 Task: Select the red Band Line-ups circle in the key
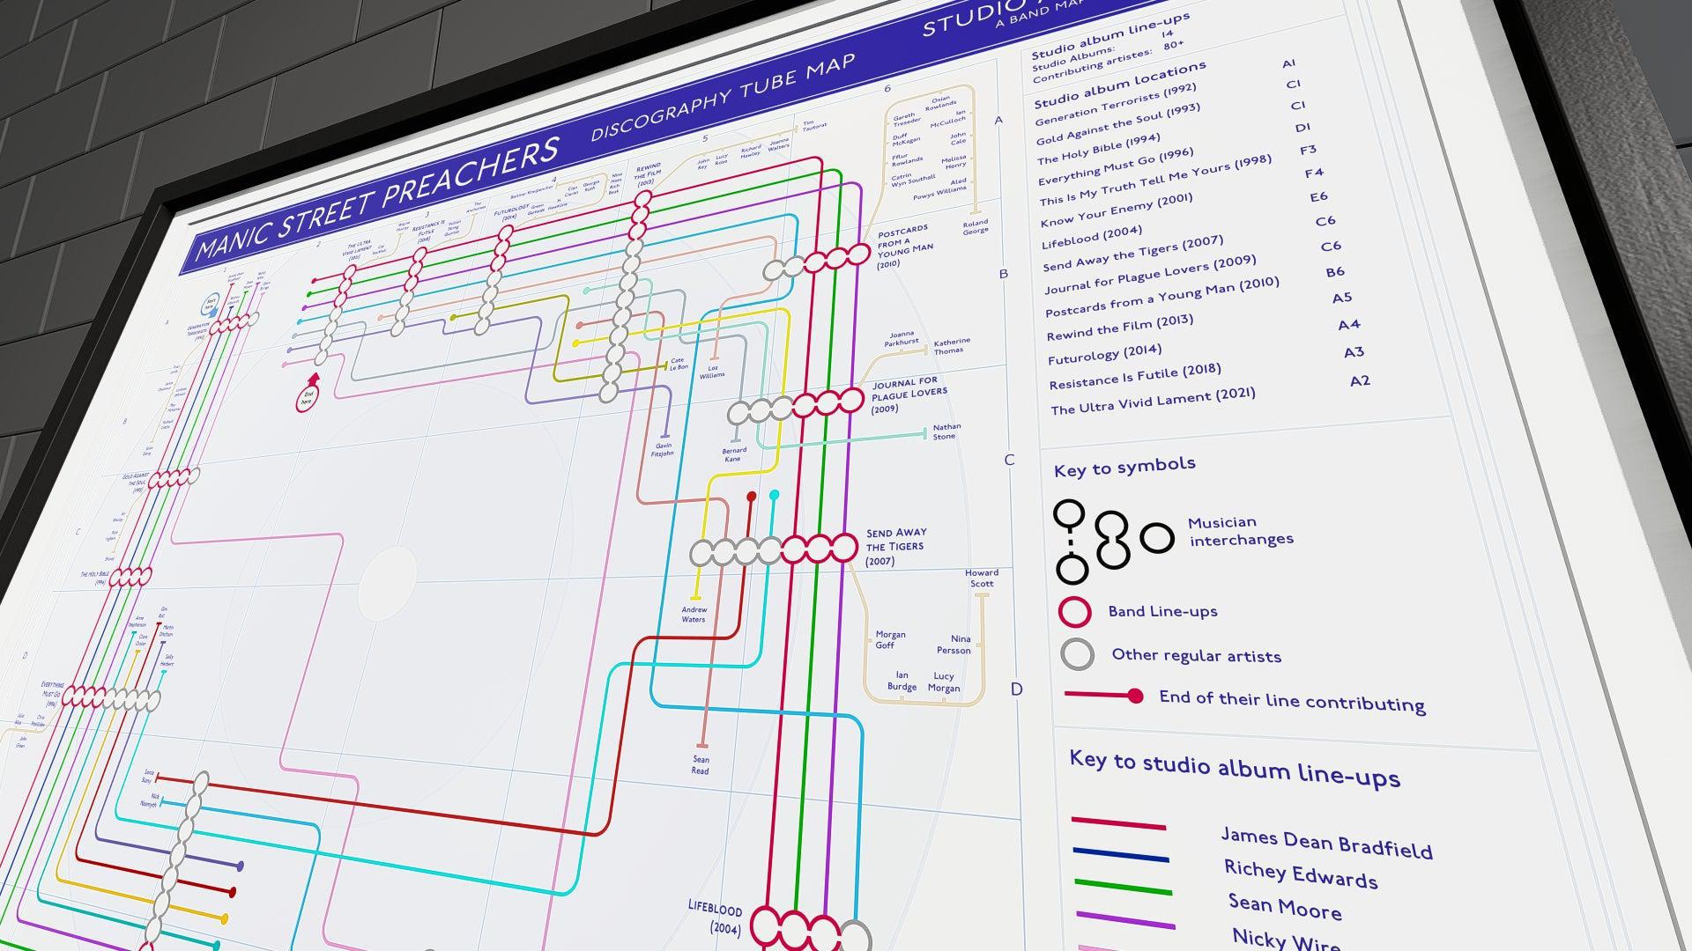[x=1074, y=612]
